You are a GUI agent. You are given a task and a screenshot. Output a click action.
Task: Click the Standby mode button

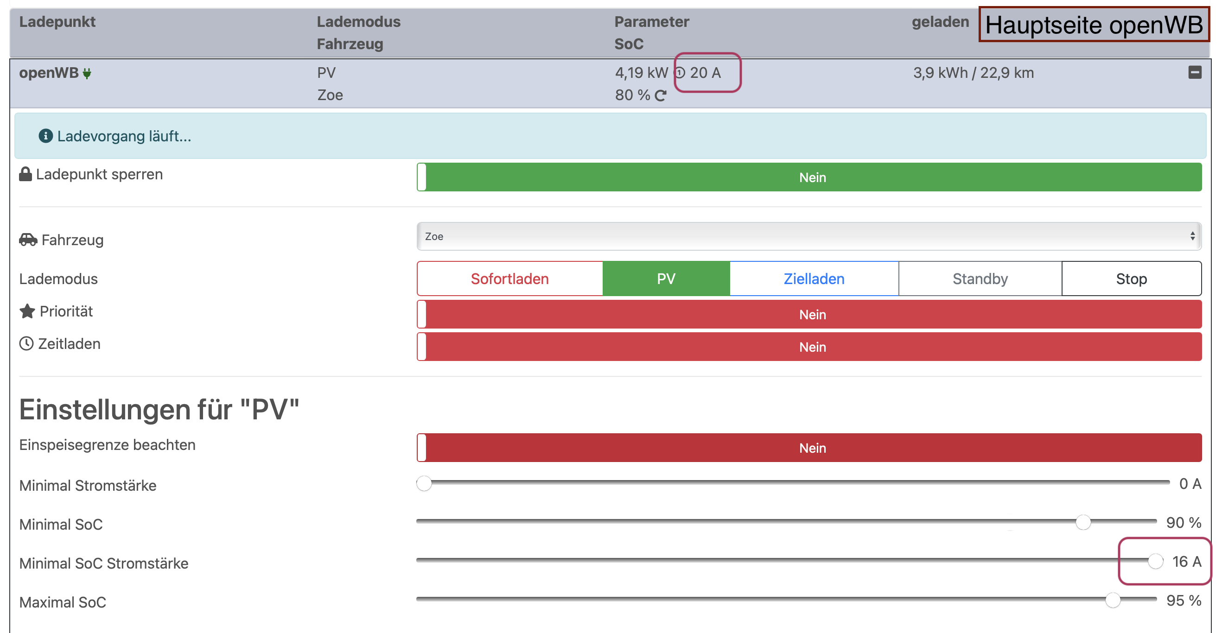tap(980, 279)
